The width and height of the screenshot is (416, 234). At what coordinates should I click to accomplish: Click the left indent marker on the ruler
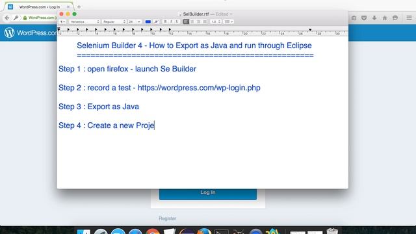[59, 30]
